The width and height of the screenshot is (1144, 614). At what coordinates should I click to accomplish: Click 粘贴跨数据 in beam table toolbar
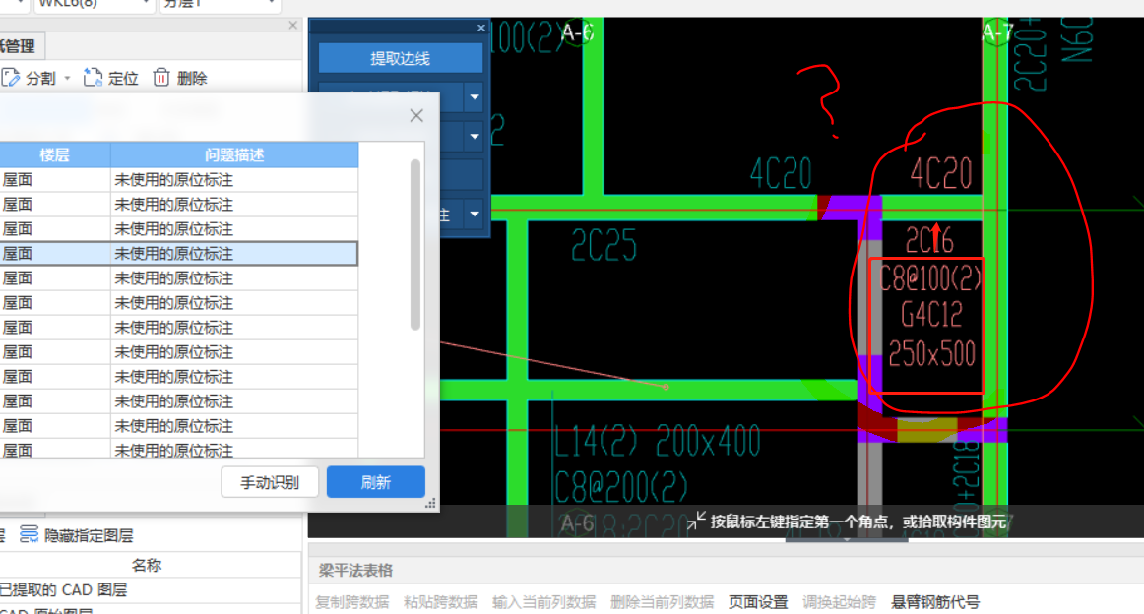(441, 602)
